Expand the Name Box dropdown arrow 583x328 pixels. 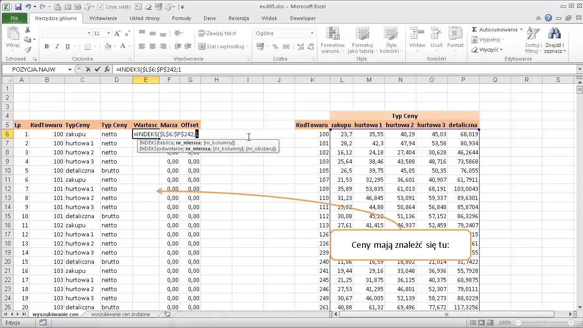pyautogui.click(x=70, y=69)
